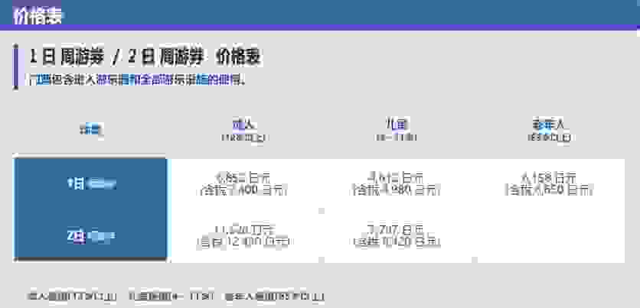640x308 pixels.
Task: Click the 成人 column header
Action: click(244, 130)
